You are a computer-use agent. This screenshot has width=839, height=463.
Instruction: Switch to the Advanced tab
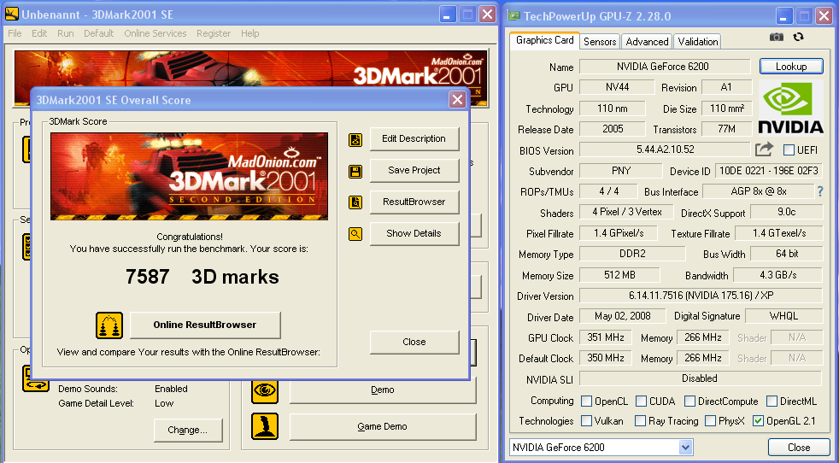pyautogui.click(x=647, y=41)
